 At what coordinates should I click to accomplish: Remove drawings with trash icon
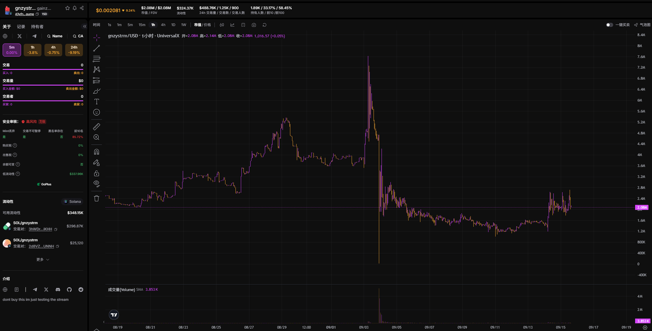(x=97, y=198)
